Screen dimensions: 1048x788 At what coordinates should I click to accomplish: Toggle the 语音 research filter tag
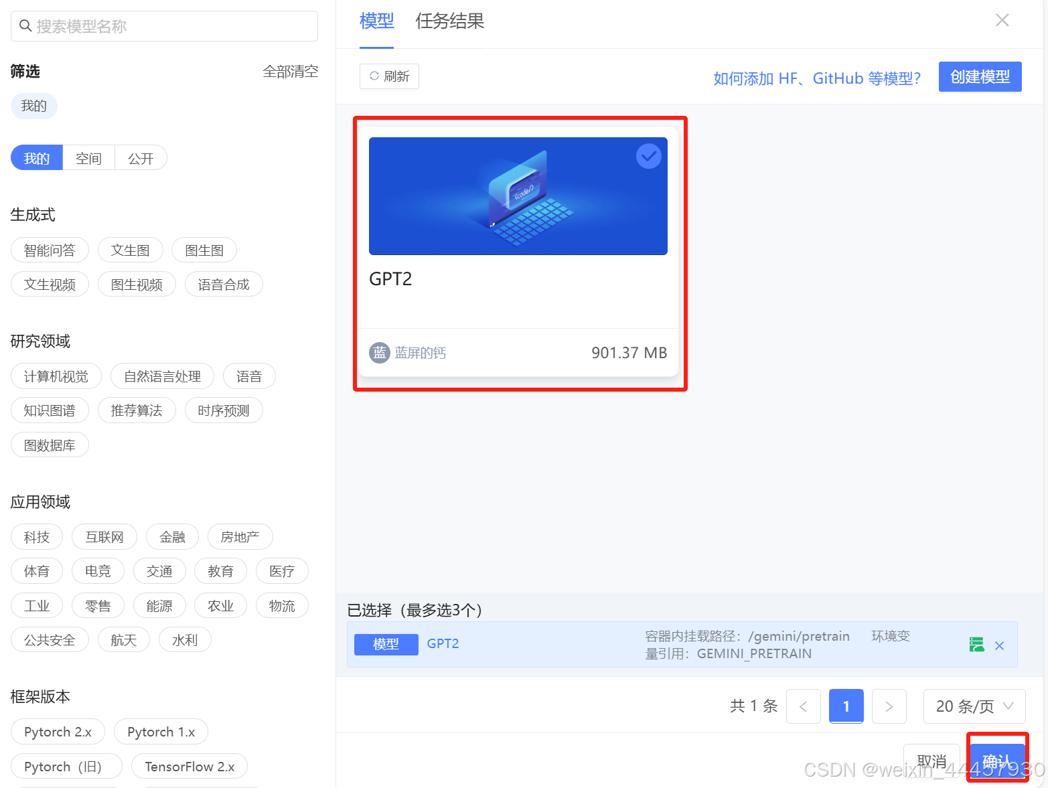(x=249, y=376)
